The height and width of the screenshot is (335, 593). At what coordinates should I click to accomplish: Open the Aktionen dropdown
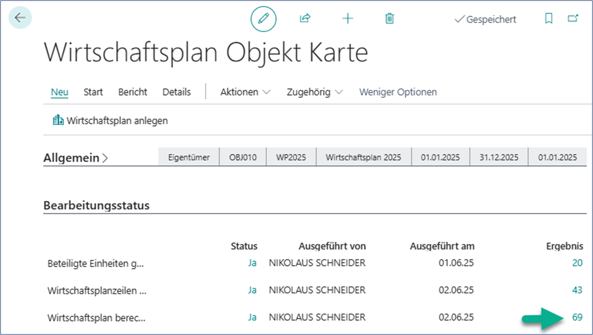click(x=245, y=92)
